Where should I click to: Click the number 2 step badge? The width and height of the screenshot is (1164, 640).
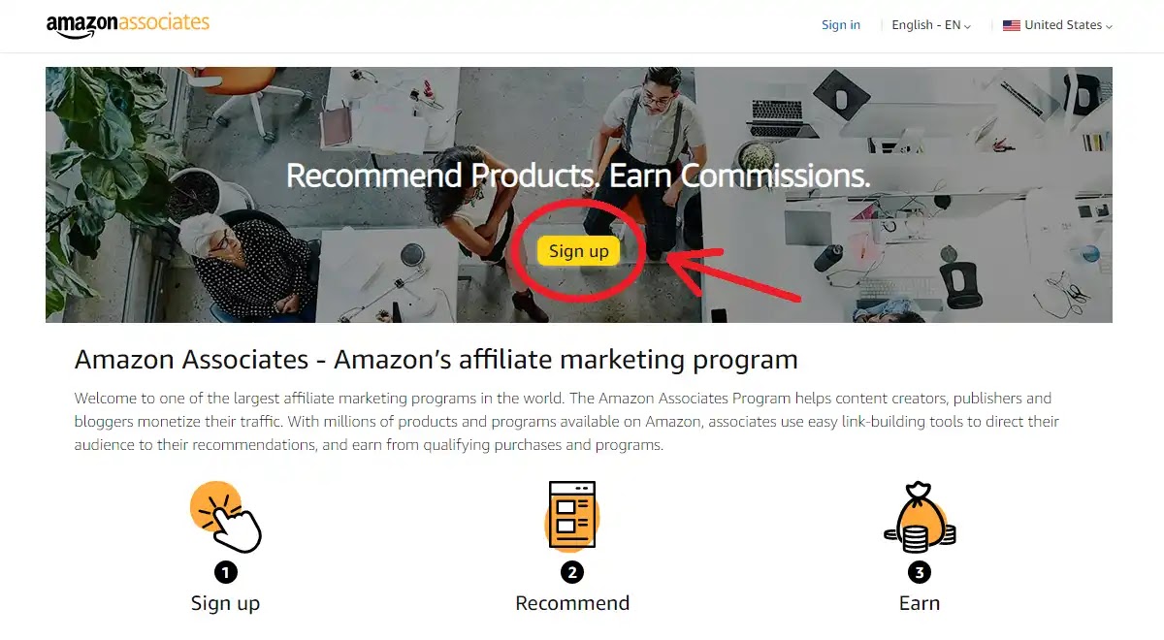click(x=572, y=572)
